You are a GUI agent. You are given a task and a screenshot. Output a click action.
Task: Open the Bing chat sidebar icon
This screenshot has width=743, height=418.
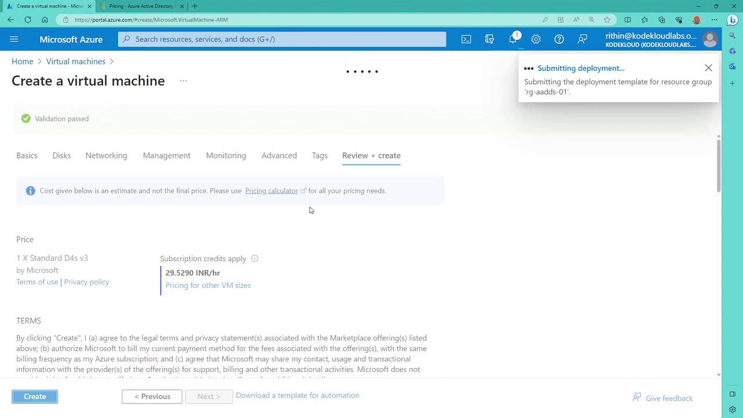(733, 20)
